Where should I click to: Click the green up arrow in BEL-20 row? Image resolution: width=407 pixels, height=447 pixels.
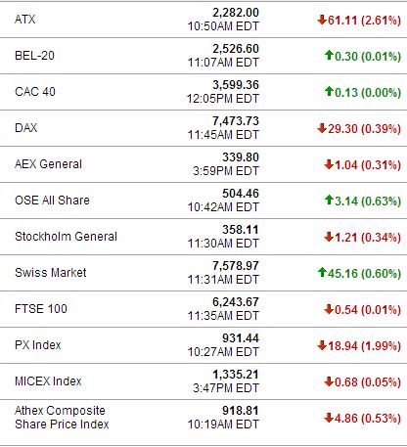[329, 55]
